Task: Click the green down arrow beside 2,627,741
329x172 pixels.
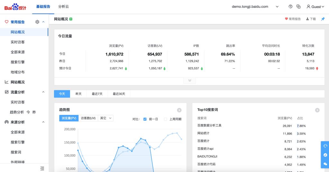Action: point(126,68)
